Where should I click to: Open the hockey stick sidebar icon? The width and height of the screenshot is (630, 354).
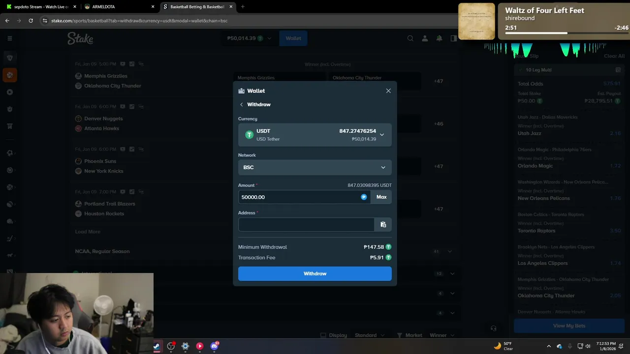point(10,238)
